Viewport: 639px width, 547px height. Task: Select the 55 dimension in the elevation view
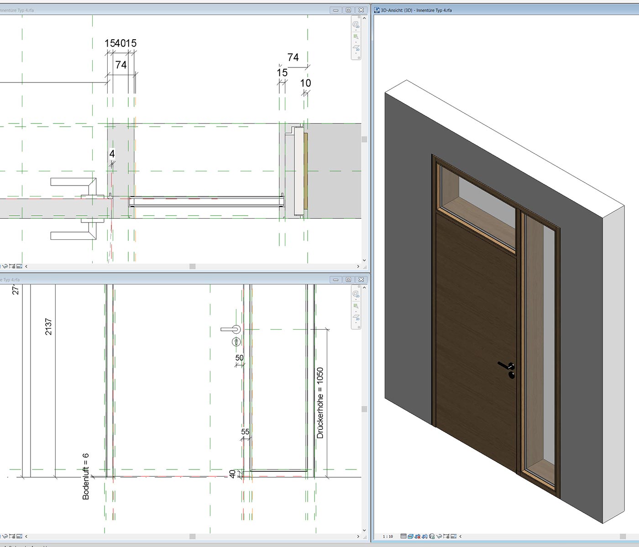coord(245,432)
